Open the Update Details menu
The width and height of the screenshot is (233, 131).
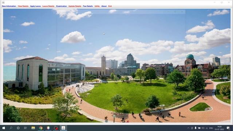[x=75, y=6]
